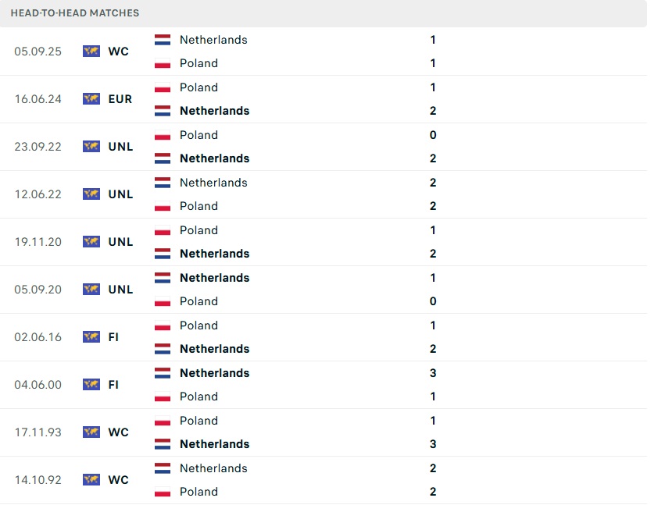The image size is (651, 505).
Task: Open the Netherlands team link in the 16.06.24 match
Action: [x=214, y=111]
